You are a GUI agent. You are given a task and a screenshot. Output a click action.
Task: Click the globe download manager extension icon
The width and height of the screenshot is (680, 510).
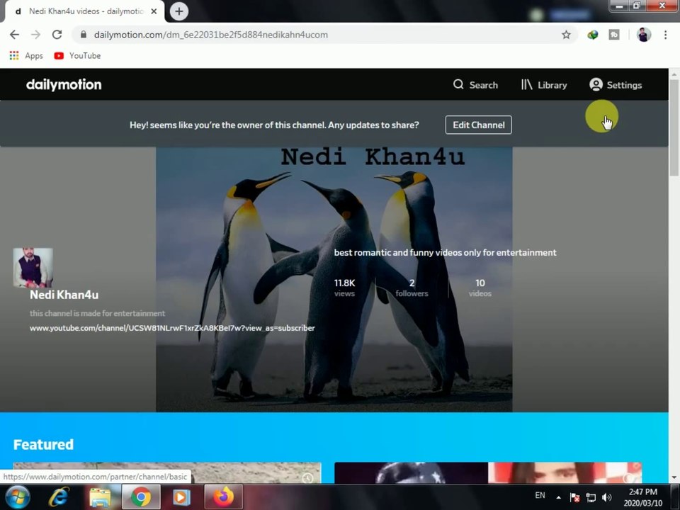tap(592, 35)
